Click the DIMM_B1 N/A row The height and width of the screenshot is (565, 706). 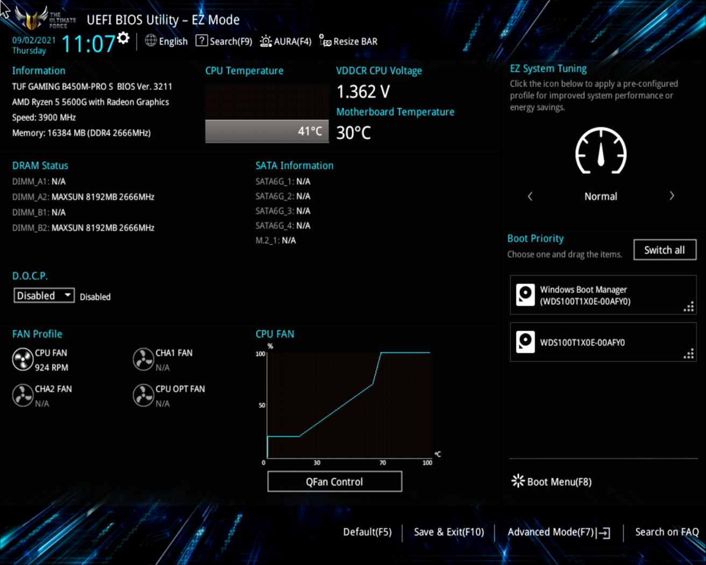(39, 212)
